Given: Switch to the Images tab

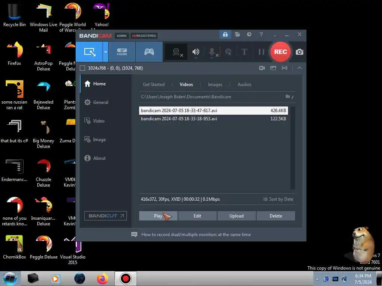Looking at the screenshot, I should pos(215,85).
